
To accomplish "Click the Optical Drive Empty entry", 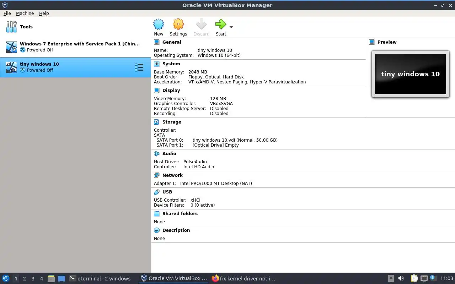I will point(215,145).
